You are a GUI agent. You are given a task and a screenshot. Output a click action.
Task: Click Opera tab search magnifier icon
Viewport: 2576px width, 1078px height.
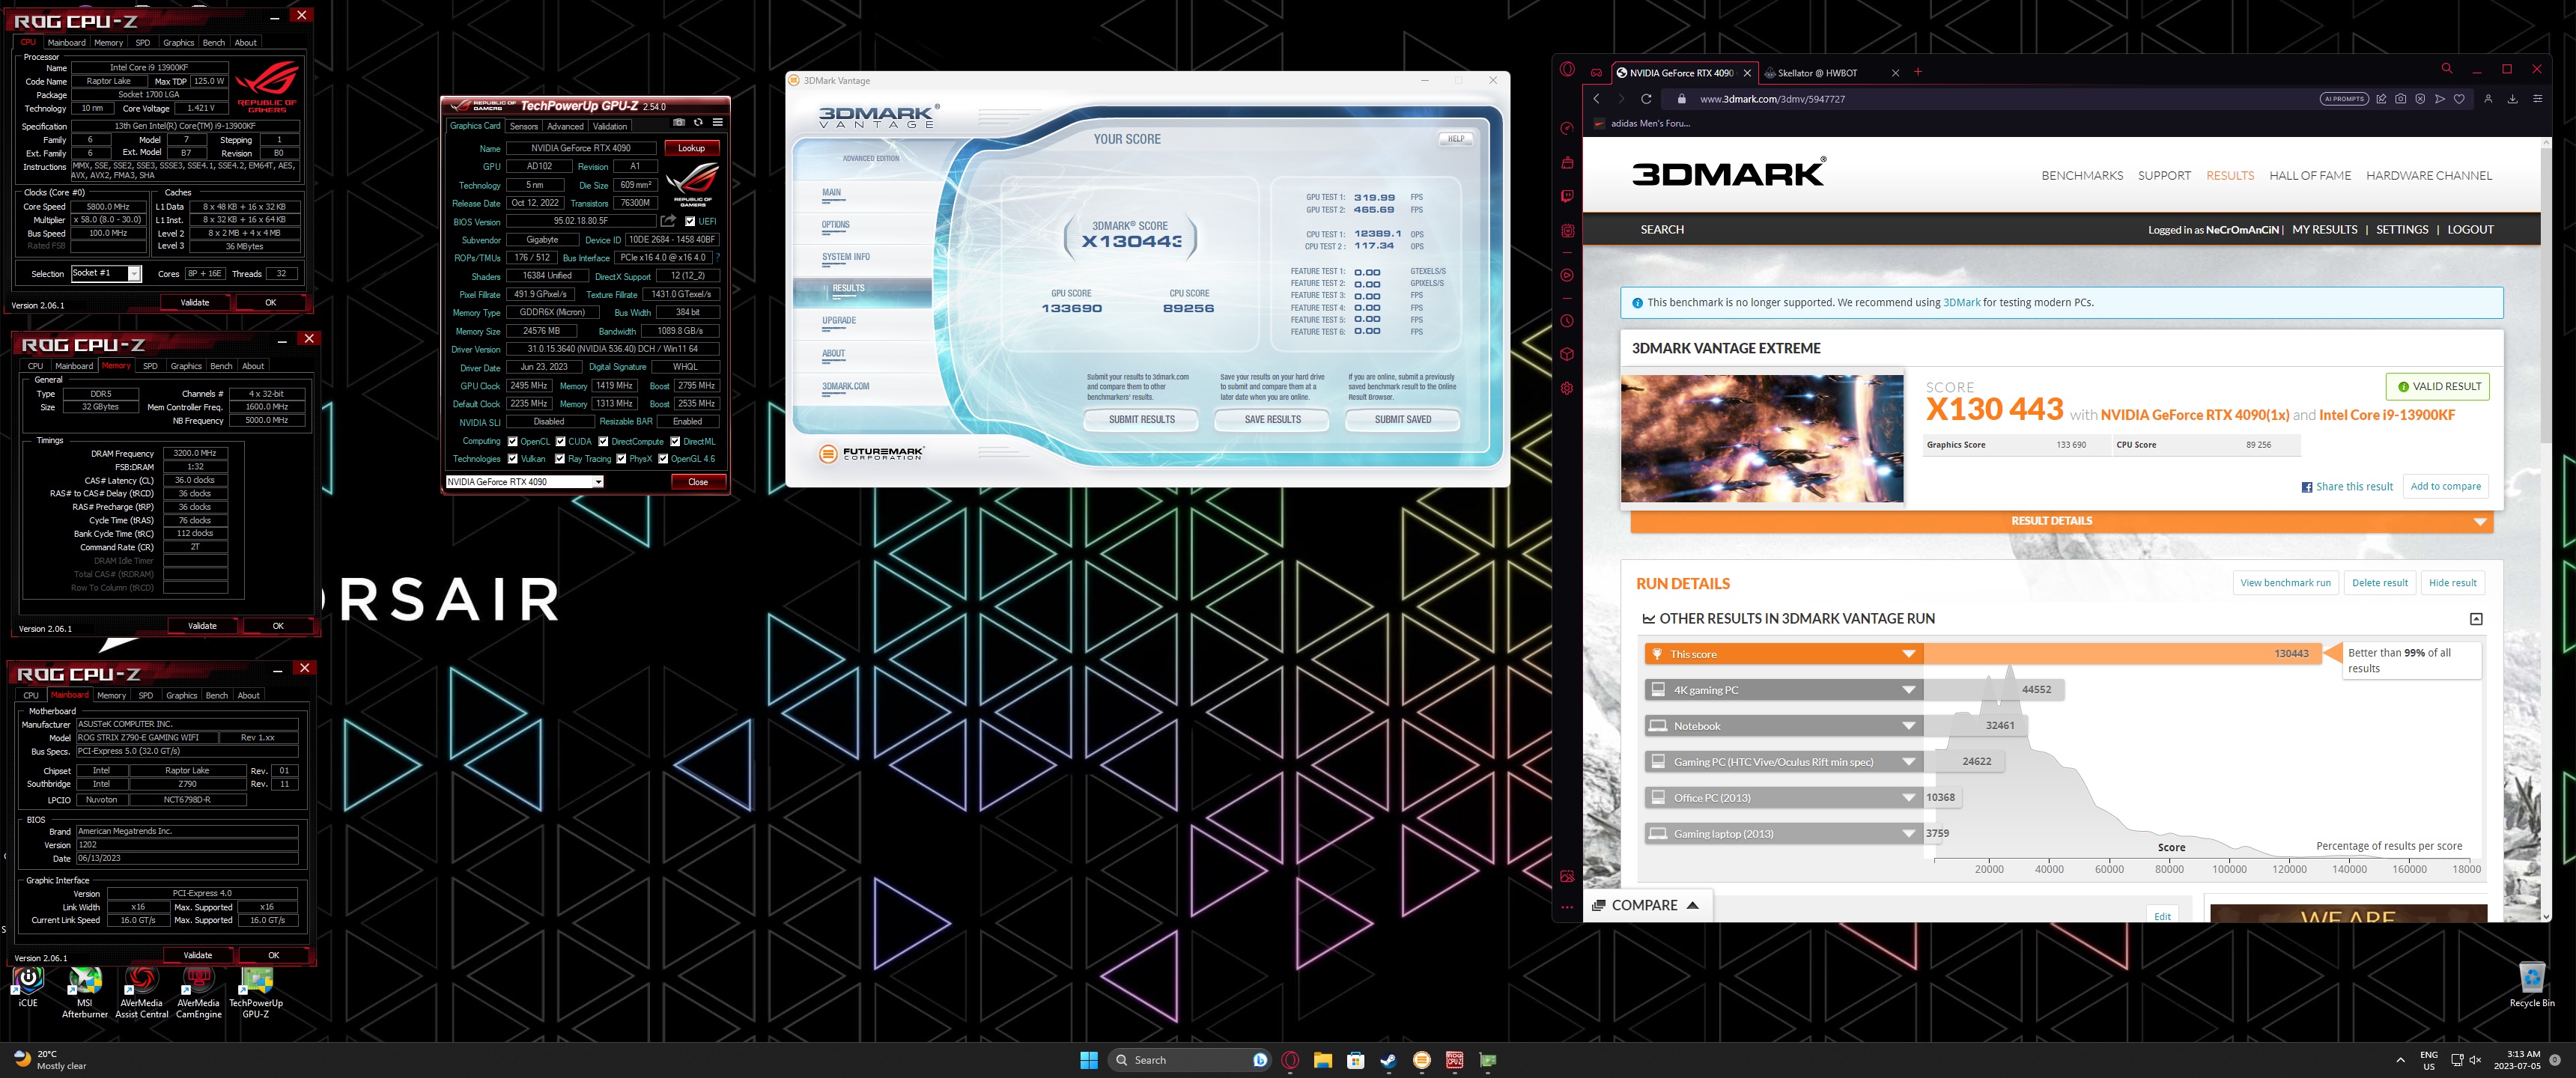pyautogui.click(x=2446, y=69)
